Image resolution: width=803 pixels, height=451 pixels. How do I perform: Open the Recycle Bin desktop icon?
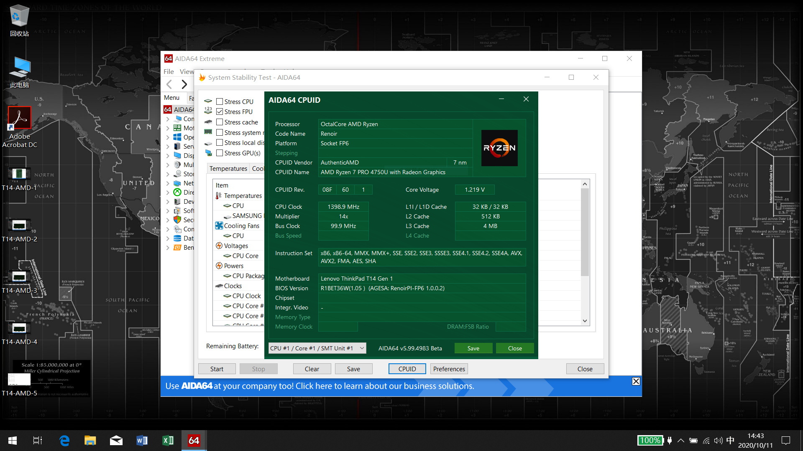click(x=19, y=20)
